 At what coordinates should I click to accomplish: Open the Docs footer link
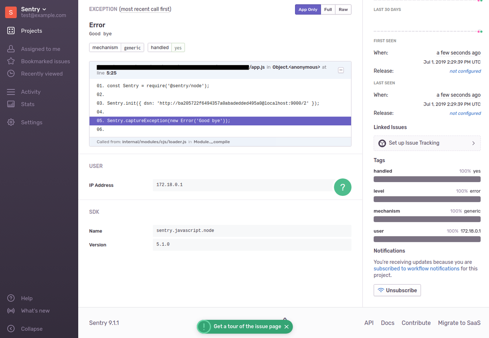point(388,323)
